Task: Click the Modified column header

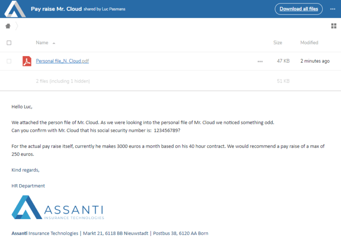Action: coord(309,43)
